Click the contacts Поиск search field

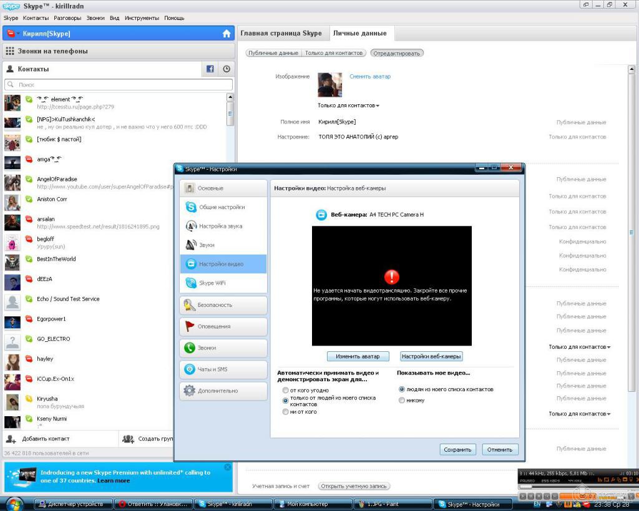click(x=119, y=84)
